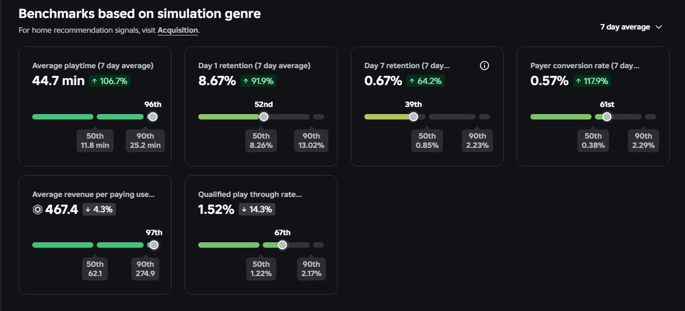Screen dimensions: 685x311
Task: Click the 90th 2.17% benchmark label
Action: point(311,269)
